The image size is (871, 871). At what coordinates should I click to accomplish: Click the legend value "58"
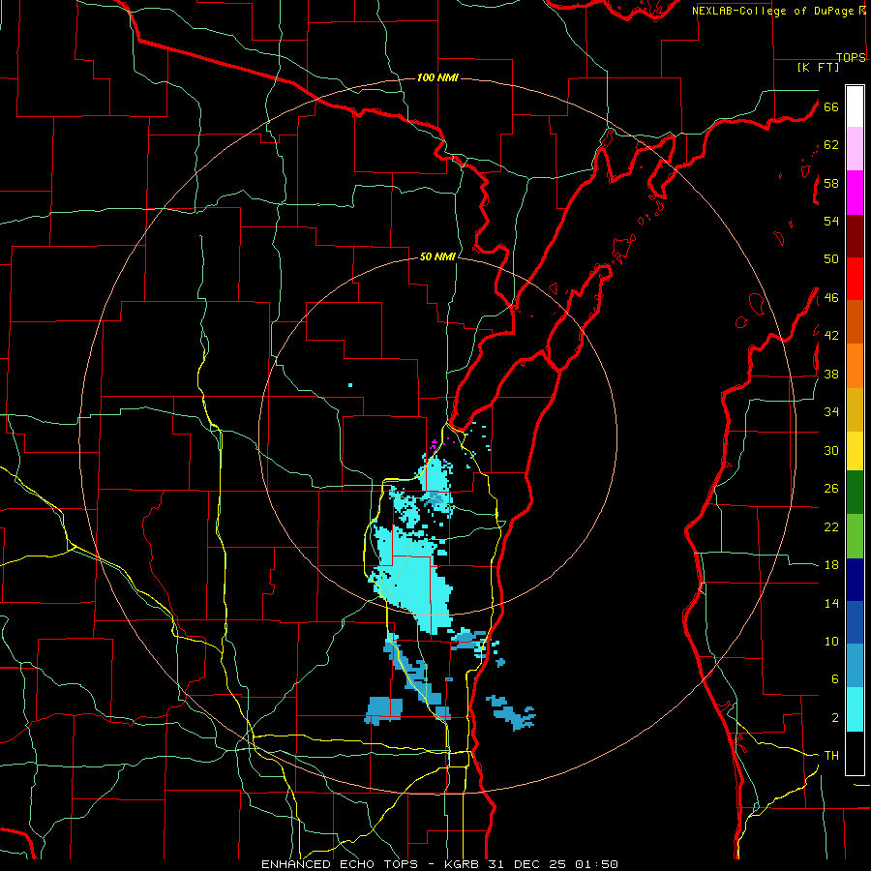[831, 183]
